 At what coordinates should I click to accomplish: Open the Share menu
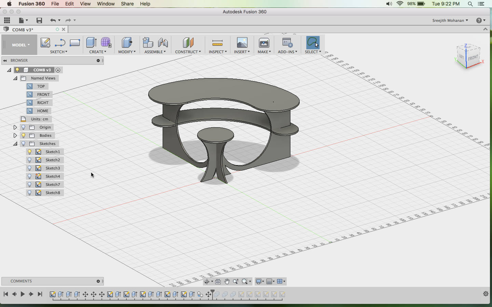(127, 4)
